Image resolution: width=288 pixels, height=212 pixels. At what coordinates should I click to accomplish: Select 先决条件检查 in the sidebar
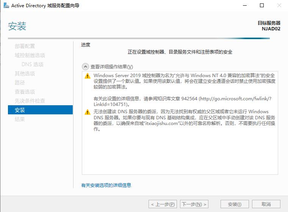coord(30,101)
